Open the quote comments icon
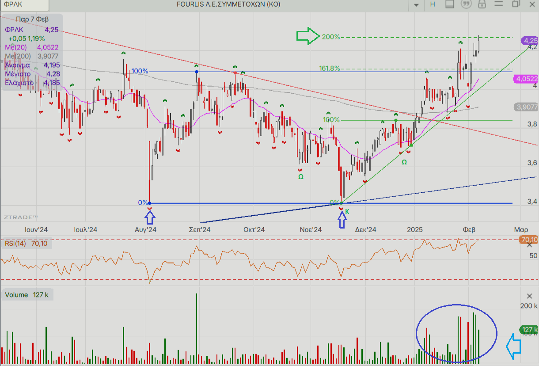The width and height of the screenshot is (539, 366). coord(465,4)
